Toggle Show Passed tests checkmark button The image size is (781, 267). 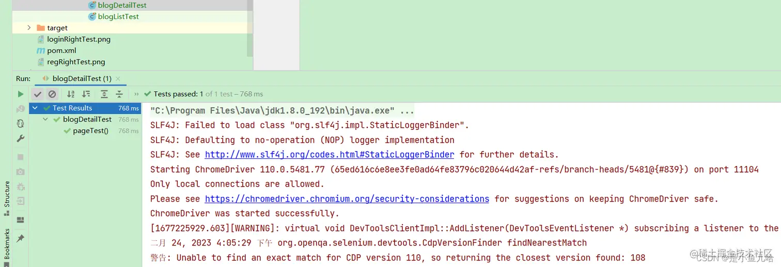pos(37,94)
